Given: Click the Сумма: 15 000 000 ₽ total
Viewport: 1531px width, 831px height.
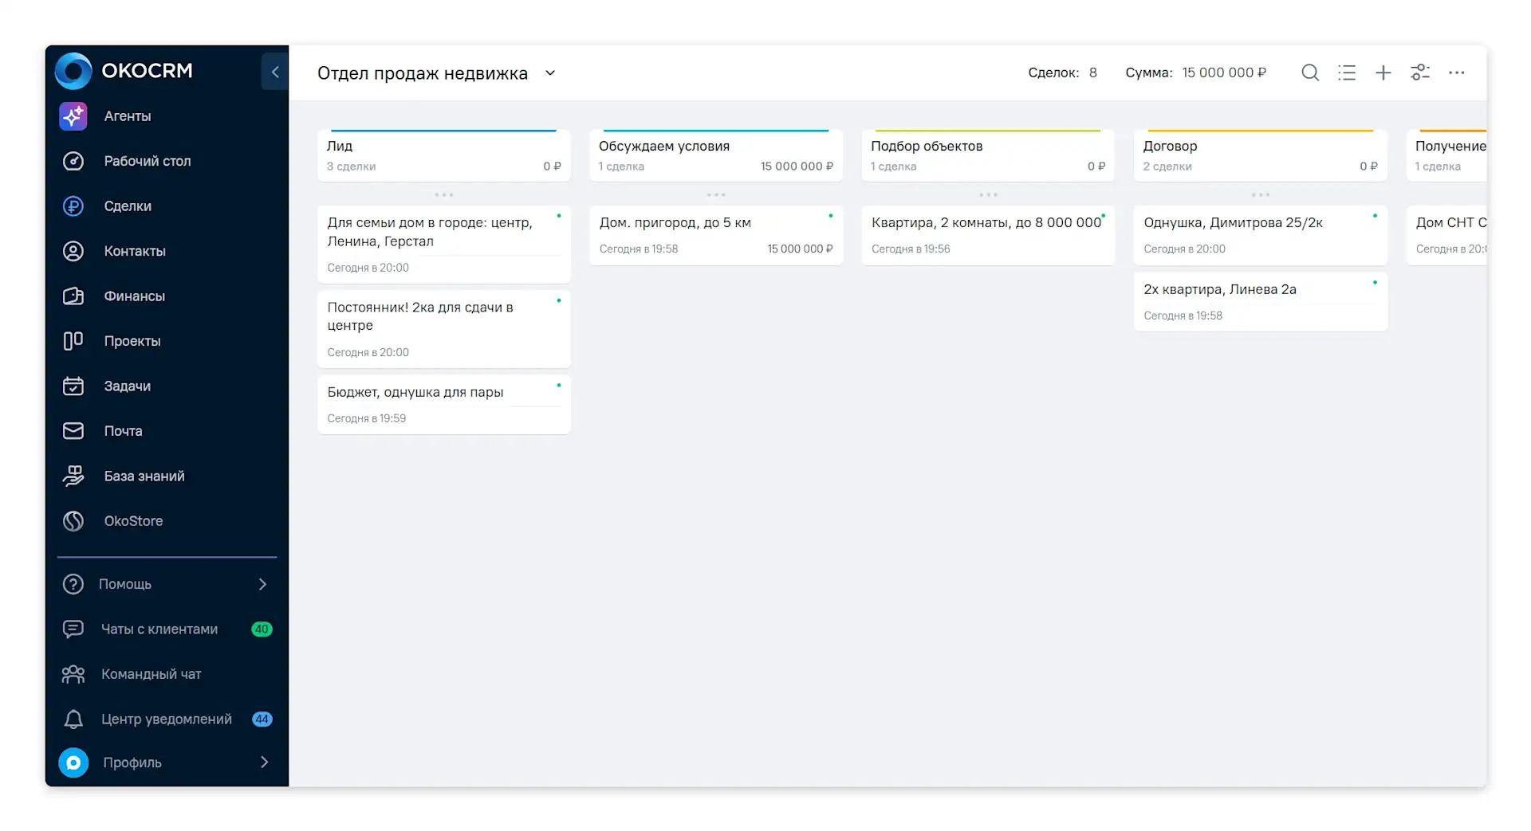Looking at the screenshot, I should [x=1195, y=73].
